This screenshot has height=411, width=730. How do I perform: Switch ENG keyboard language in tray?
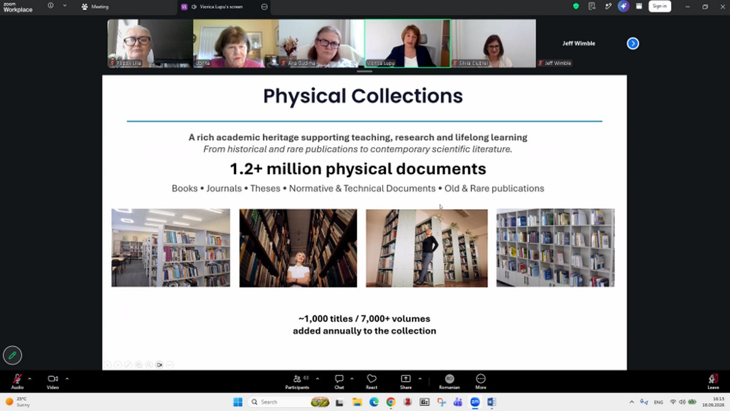tap(658, 402)
